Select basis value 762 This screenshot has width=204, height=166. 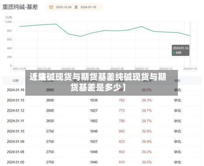(x=122, y=100)
